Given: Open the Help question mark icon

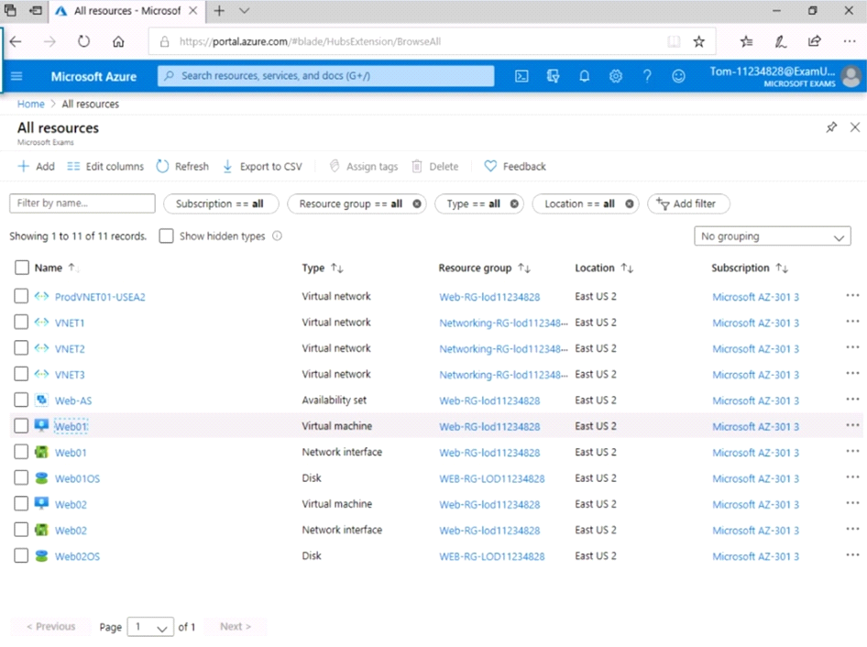Looking at the screenshot, I should (x=647, y=76).
